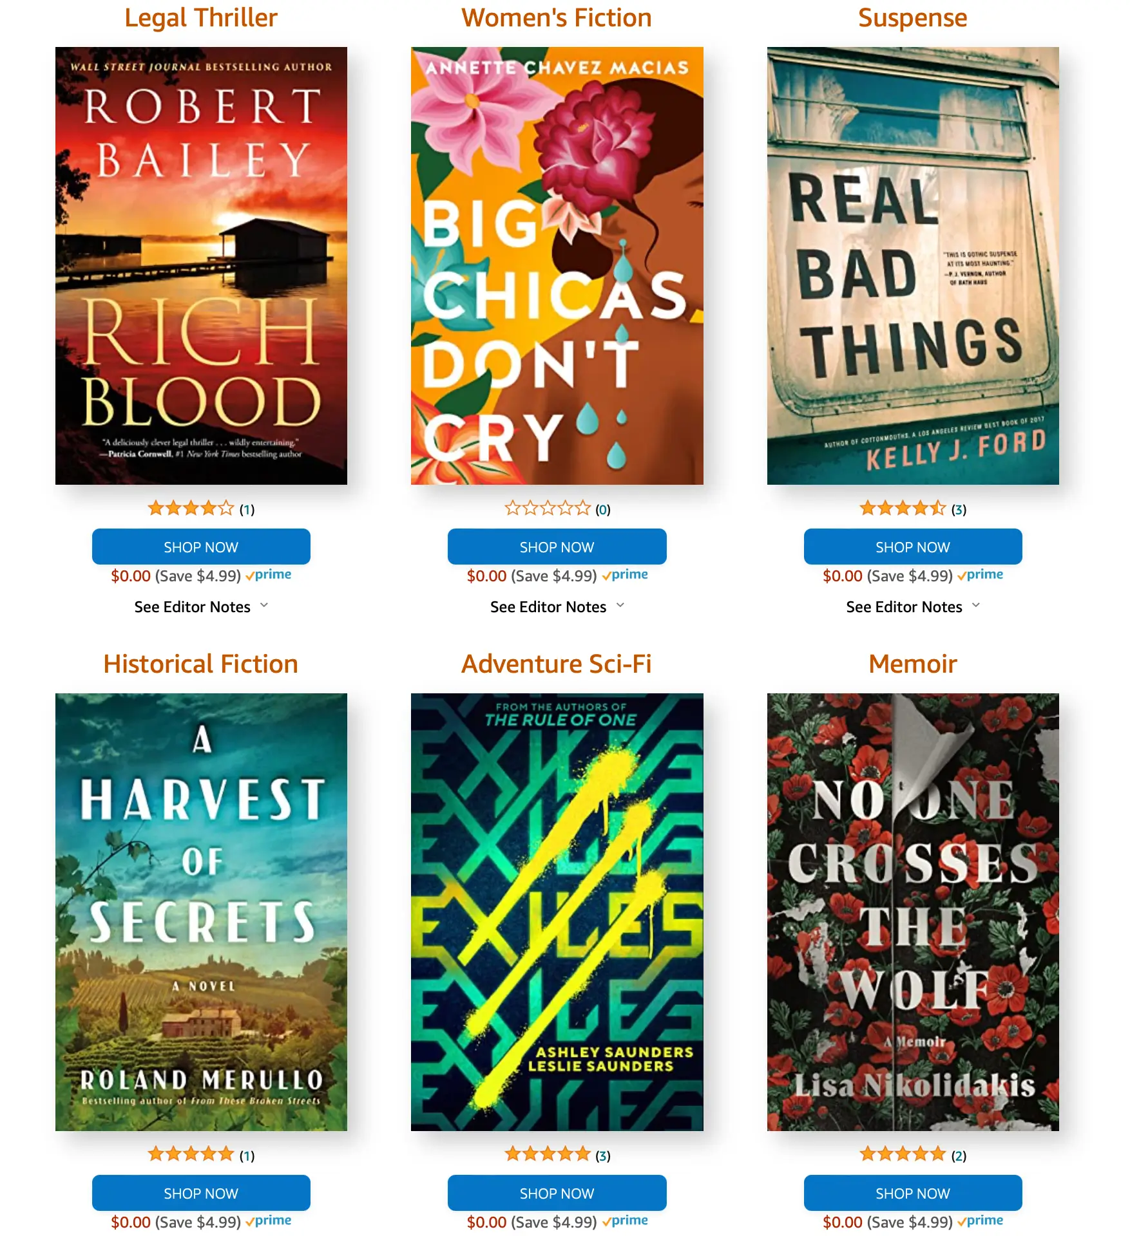Image resolution: width=1130 pixels, height=1236 pixels.
Task: Shop now for Rich Blood
Action: tap(201, 547)
